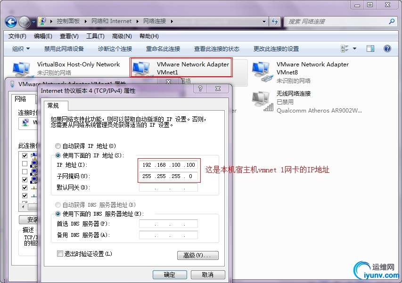
Task: Click 重命名此连接 in toolbar
Action: (x=163, y=49)
